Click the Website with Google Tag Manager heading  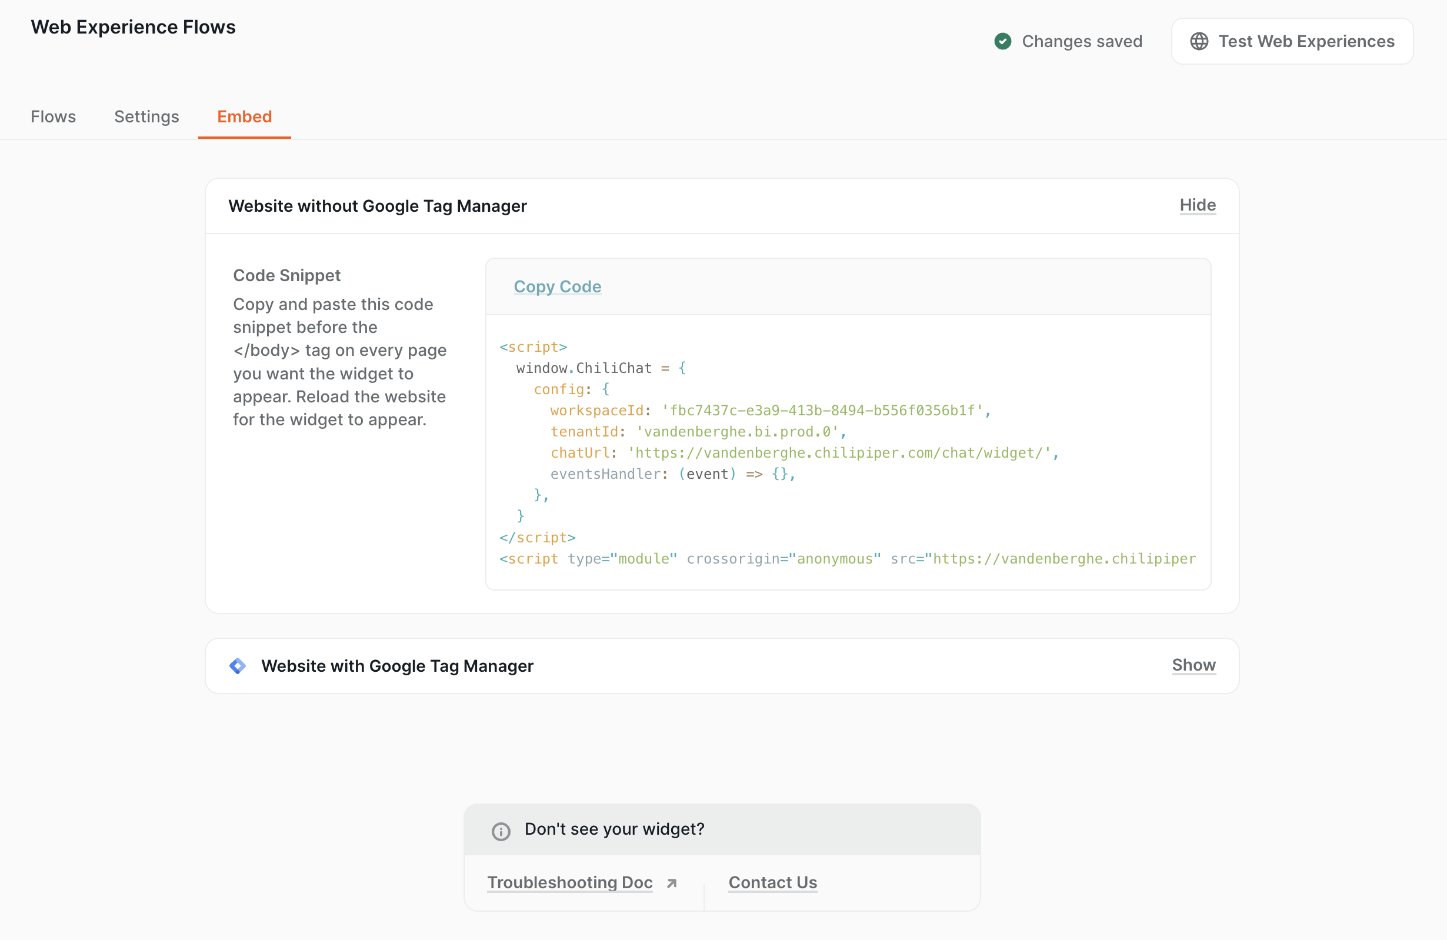[397, 666]
